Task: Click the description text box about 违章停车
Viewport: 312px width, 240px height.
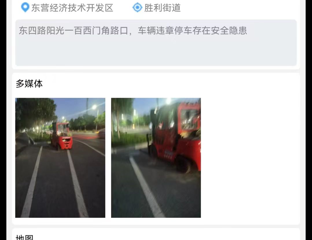Action: [156, 43]
